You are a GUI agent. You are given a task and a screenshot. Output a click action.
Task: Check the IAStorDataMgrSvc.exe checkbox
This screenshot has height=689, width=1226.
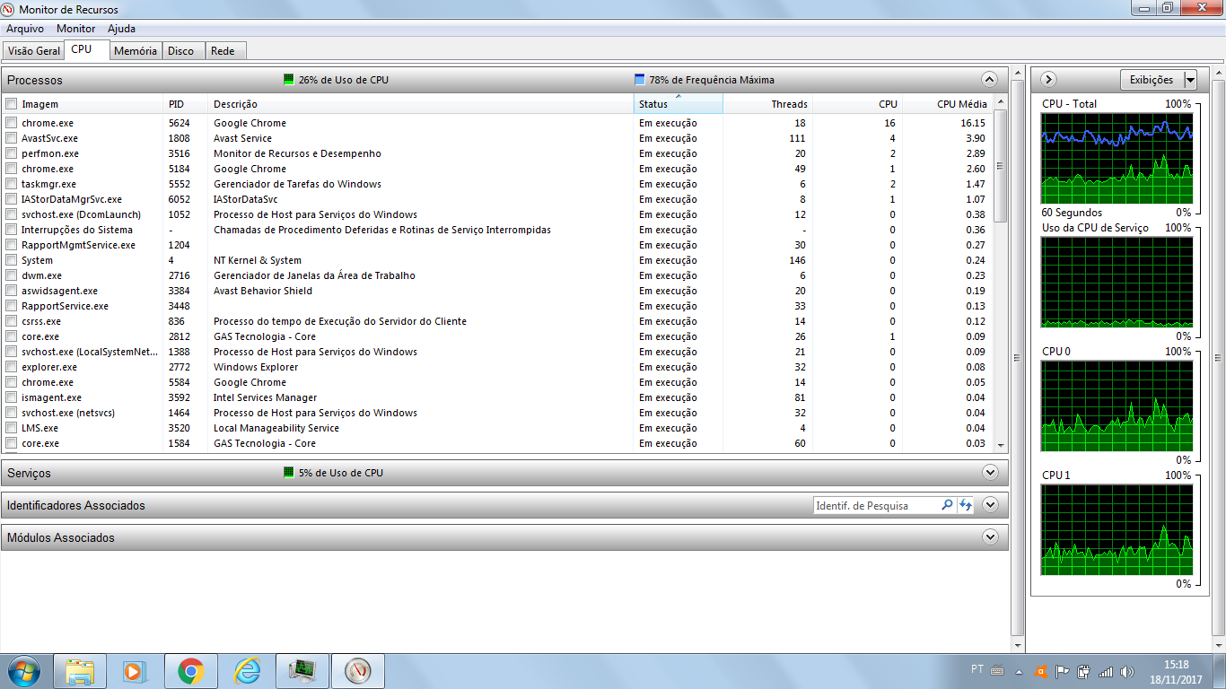tap(12, 199)
